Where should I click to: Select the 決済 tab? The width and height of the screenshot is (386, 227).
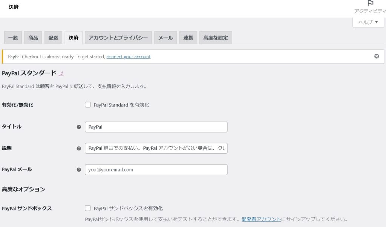[74, 38]
